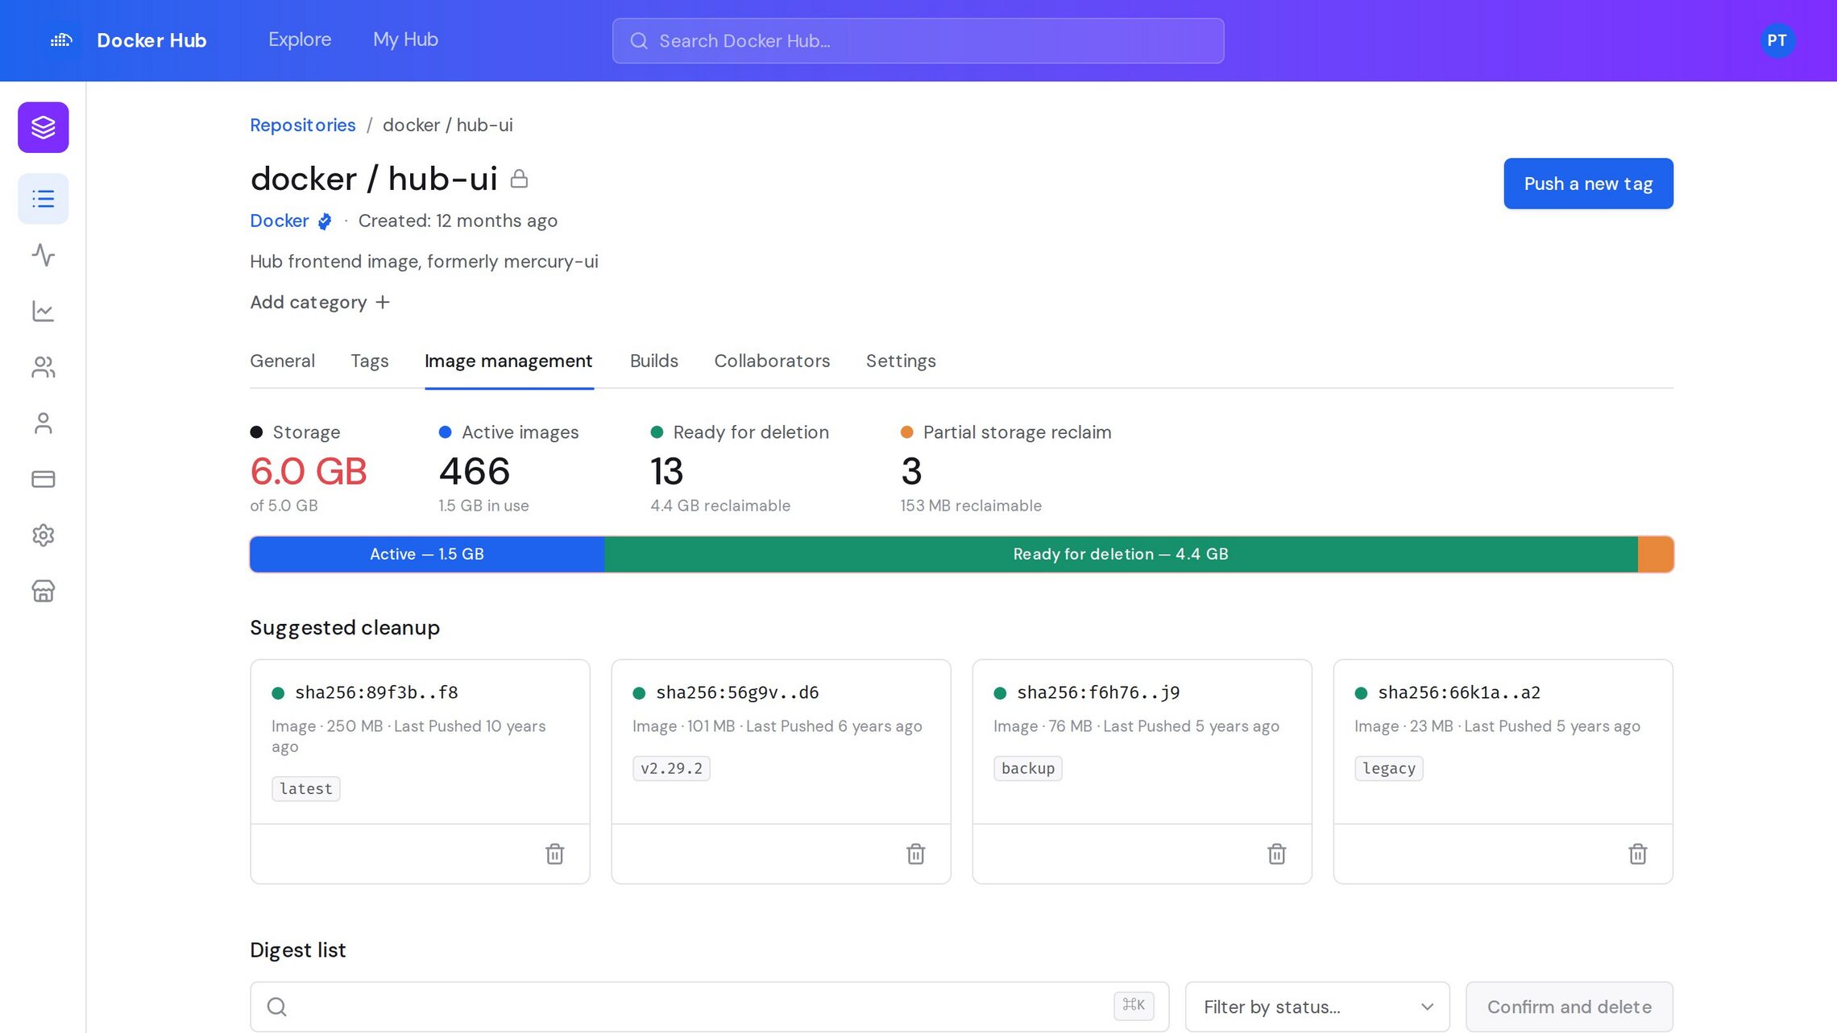This screenshot has width=1837, height=1033.
Task: Click the Add category label
Action: pyautogui.click(x=309, y=302)
